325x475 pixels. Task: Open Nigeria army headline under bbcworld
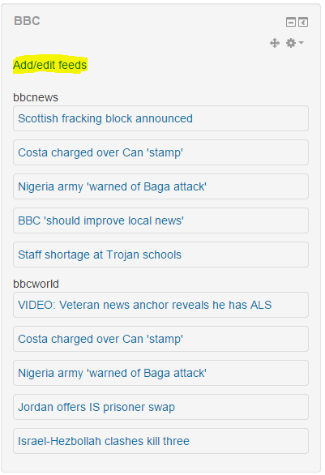112,373
